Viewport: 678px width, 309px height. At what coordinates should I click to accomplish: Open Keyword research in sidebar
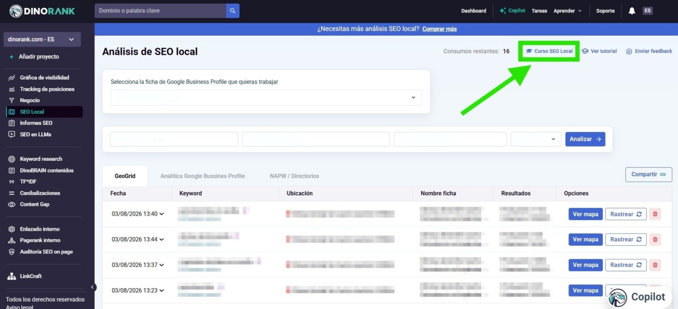[x=41, y=159]
